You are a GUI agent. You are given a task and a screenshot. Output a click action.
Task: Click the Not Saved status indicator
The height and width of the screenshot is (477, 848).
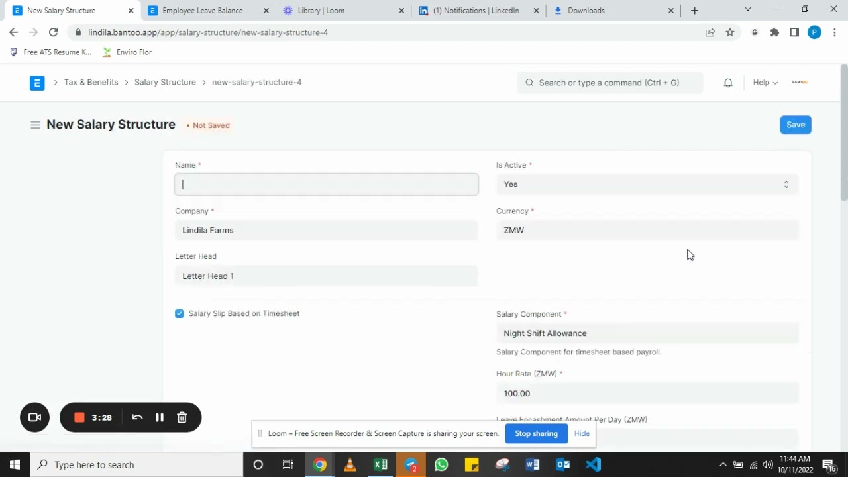coord(208,125)
